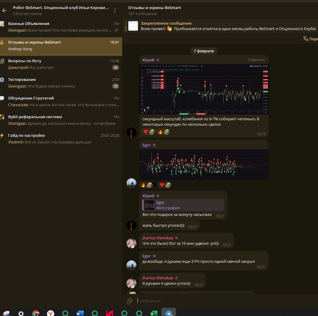Click Ответить on Юрий's chart message
Viewport: 318px width, 316px height.
tap(256, 60)
